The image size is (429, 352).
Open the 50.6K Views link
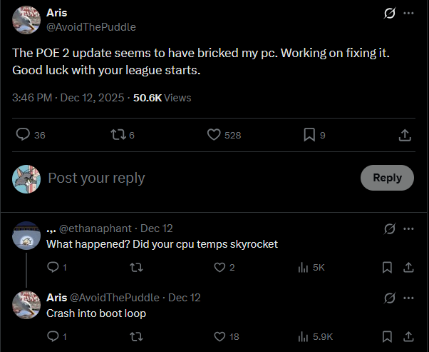[162, 97]
